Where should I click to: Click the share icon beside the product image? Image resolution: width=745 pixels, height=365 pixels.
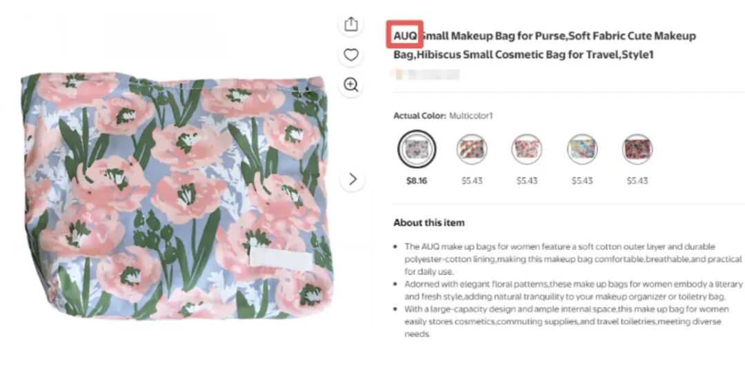[x=350, y=24]
